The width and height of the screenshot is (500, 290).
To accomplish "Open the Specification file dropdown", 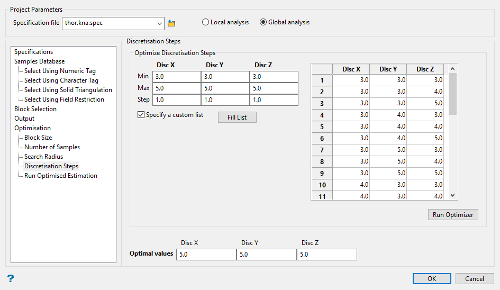I will pos(160,23).
